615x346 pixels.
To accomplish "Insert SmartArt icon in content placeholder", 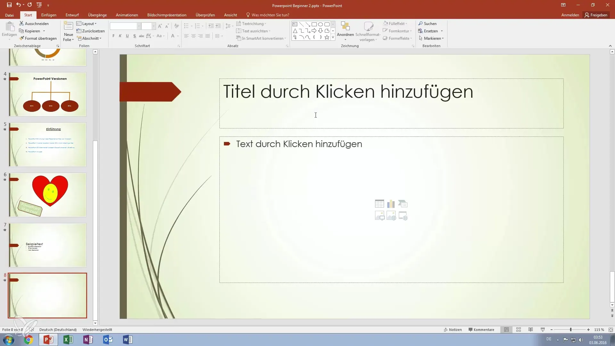I will pyautogui.click(x=403, y=204).
